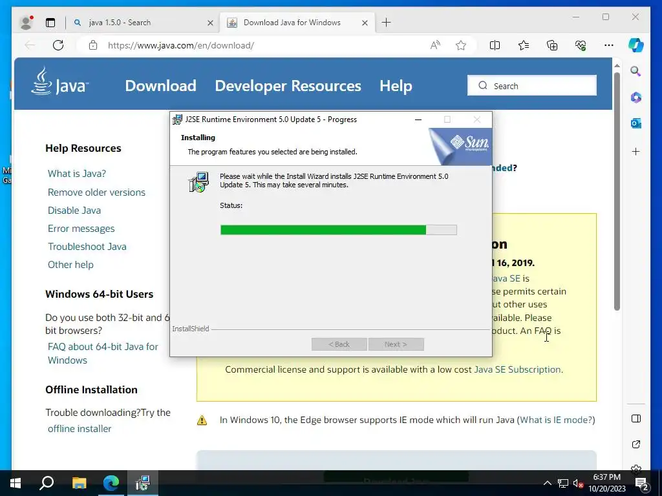Image resolution: width=662 pixels, height=496 pixels.
Task: Open the tab actions menu icon
Action: pyautogui.click(x=50, y=23)
